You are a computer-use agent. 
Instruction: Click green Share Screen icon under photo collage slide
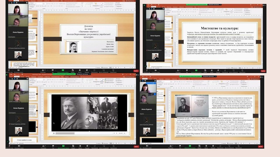click(x=63, y=147)
